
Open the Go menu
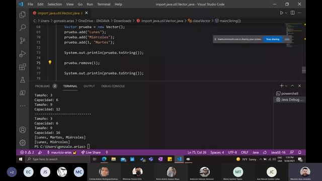80,4
